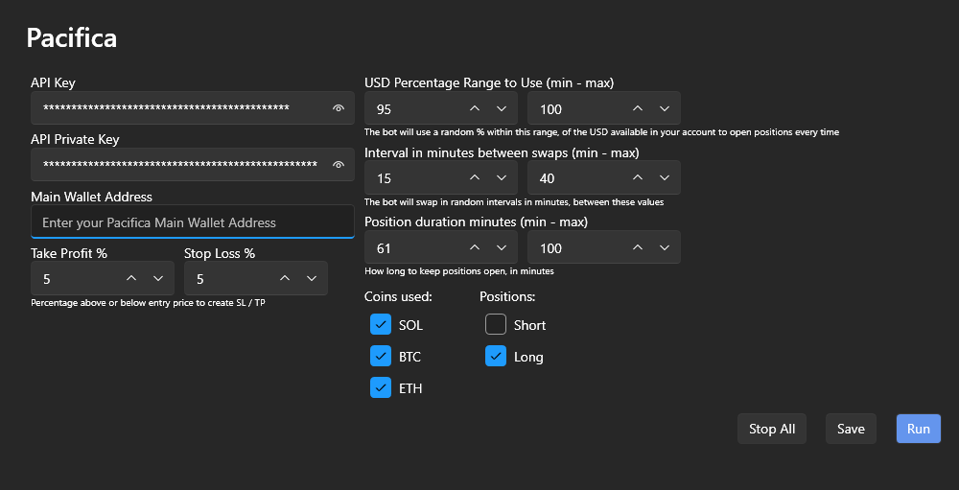
Task: Increase Stop Loss % with up arrow
Action: [x=285, y=279]
